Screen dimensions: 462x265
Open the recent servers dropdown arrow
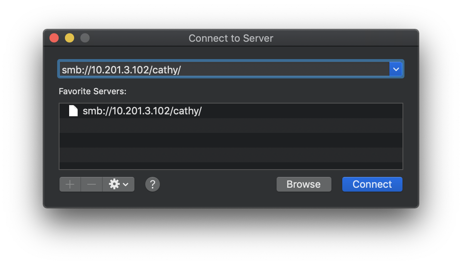[396, 70]
